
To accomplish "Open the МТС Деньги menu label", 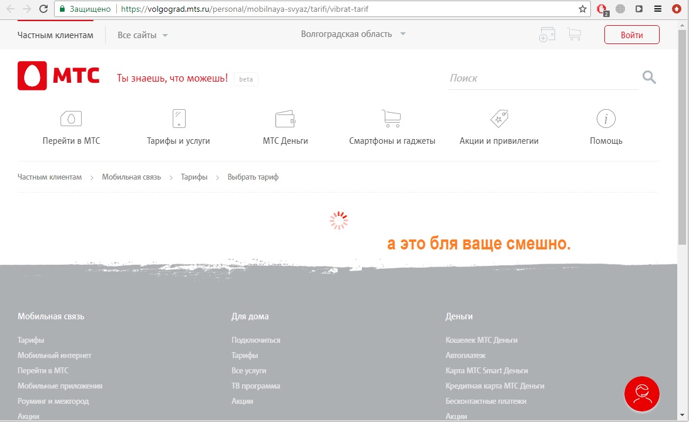I will pos(285,141).
